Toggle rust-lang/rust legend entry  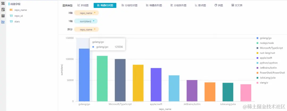coord(266,53)
